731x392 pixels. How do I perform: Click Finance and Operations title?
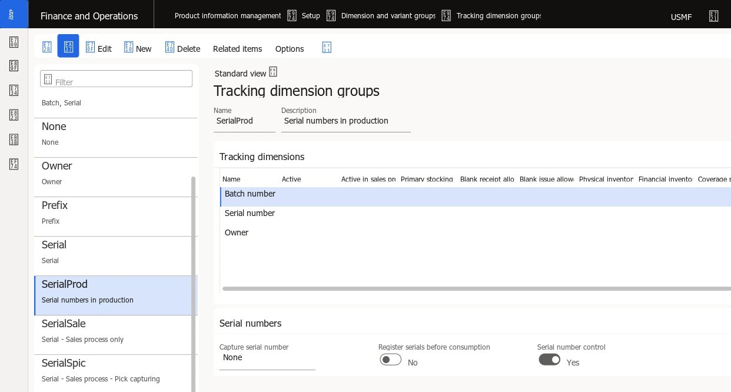[89, 16]
